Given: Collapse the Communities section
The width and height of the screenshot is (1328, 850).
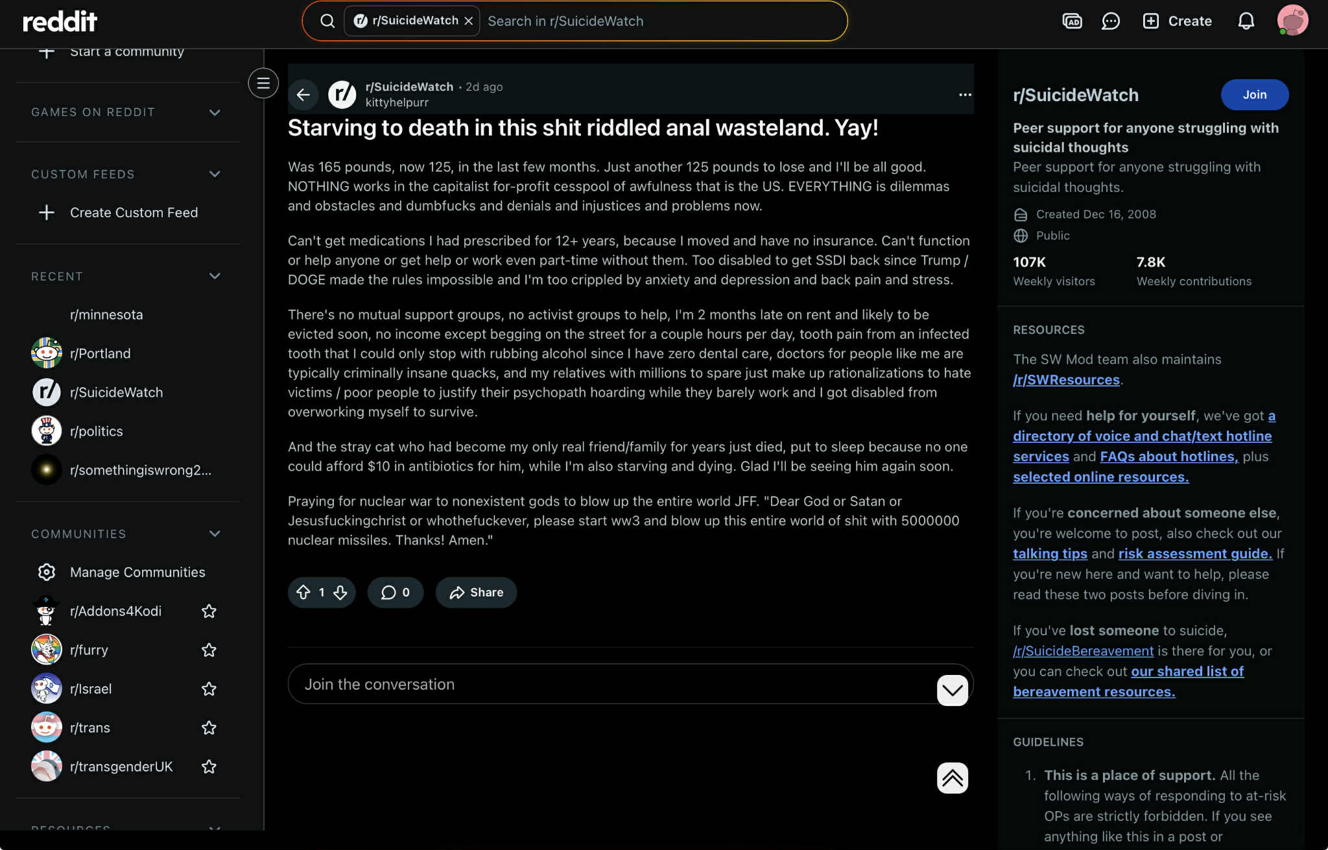Looking at the screenshot, I should pyautogui.click(x=215, y=534).
